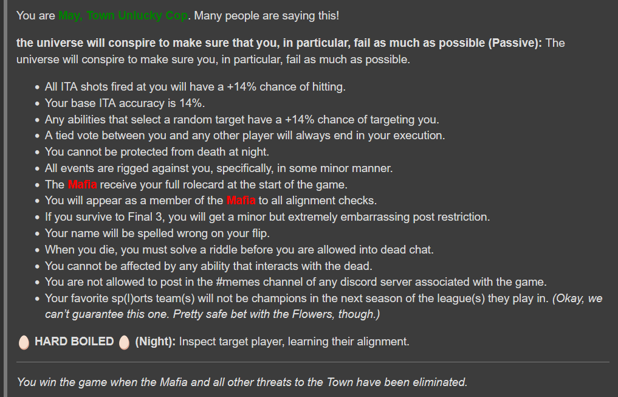Click the egg emoji before HARD BOILED

(x=24, y=342)
